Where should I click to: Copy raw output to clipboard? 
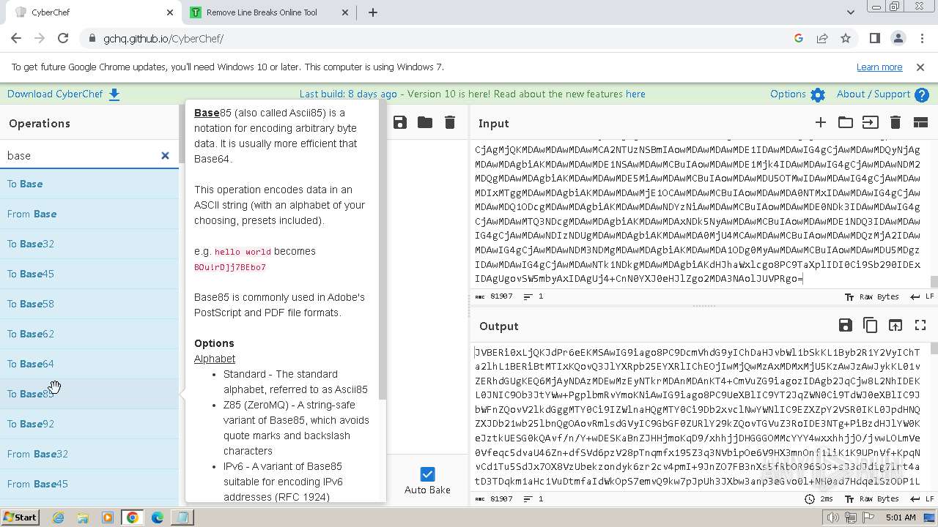pyautogui.click(x=871, y=325)
